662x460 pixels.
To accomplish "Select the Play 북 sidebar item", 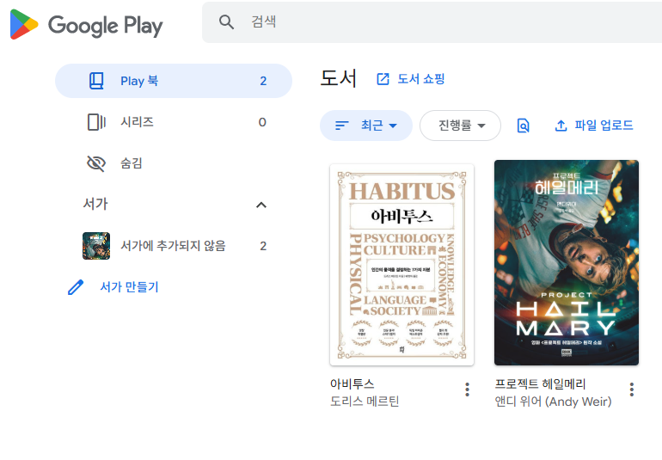I will [x=174, y=81].
